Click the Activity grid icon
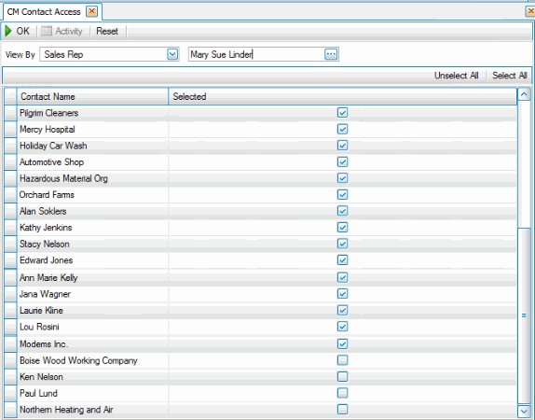This screenshot has width=535, height=420. pos(47,31)
